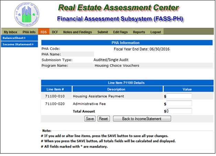The image size is (216, 156).
Task: Click Logout in the navigation bar
Action: (155, 32)
